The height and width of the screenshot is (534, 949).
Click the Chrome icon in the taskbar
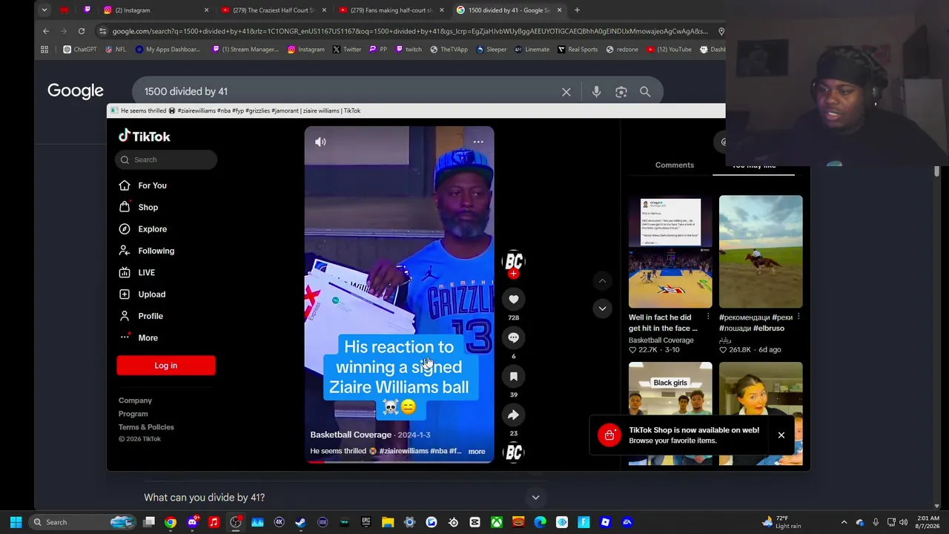click(x=171, y=522)
